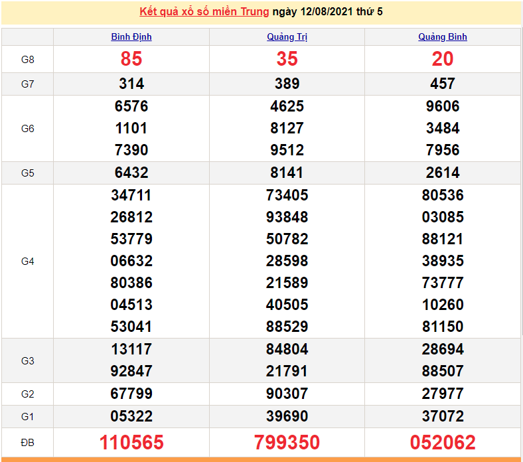The height and width of the screenshot is (462, 523).
Task: Open the Quảng Trị province link
Action: tap(287, 37)
